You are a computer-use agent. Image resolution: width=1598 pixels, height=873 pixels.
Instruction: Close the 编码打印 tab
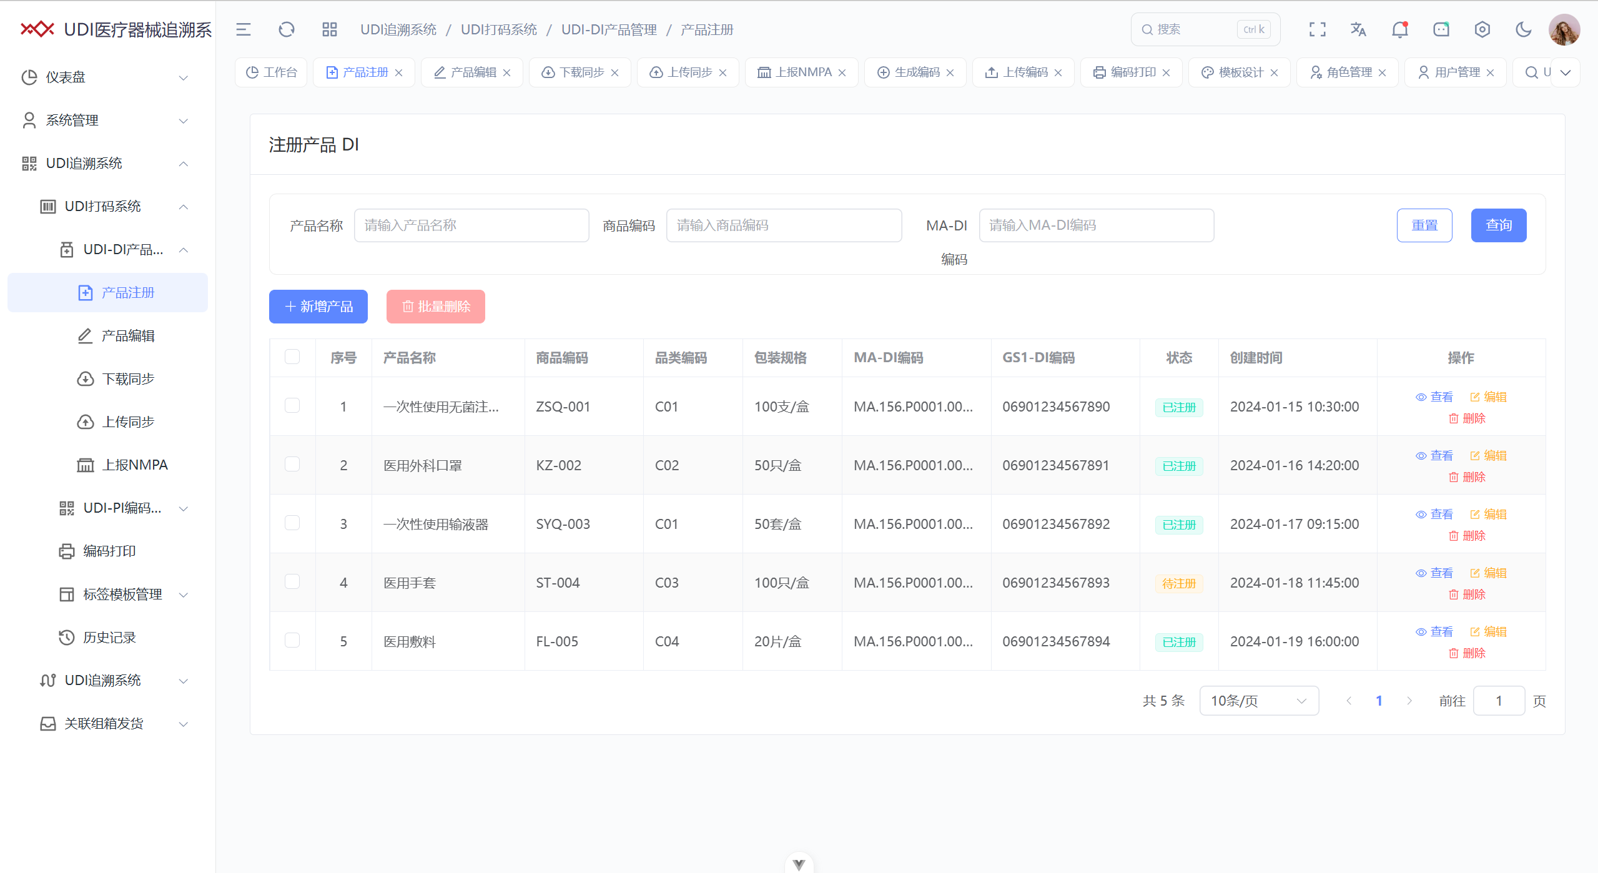[x=1166, y=72]
